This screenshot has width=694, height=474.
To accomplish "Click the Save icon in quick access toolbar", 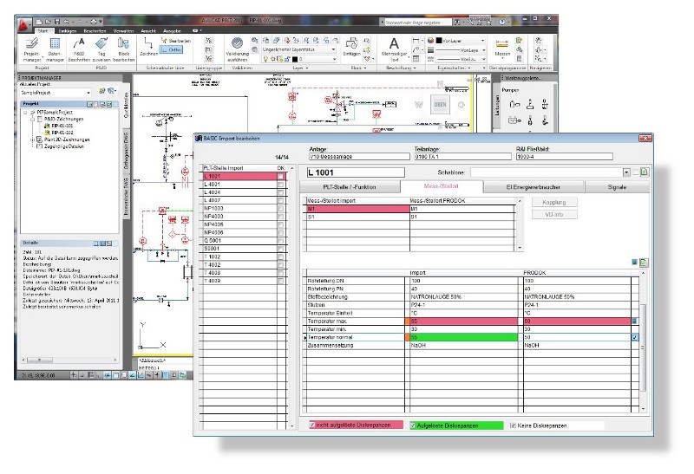I will (x=57, y=21).
